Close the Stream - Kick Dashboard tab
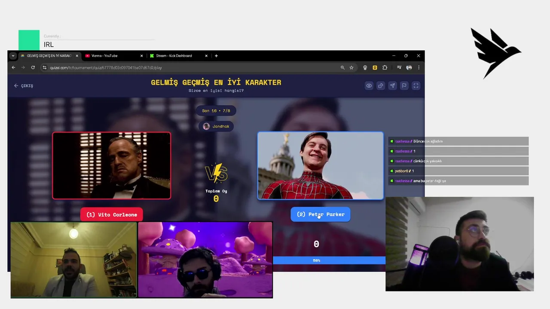550x309 pixels. 206,56
